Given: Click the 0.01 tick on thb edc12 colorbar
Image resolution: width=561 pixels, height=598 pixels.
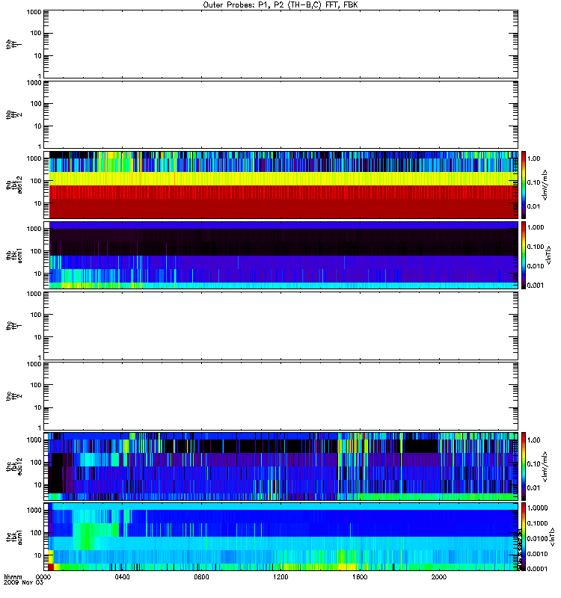Looking at the screenshot, I should [534, 206].
